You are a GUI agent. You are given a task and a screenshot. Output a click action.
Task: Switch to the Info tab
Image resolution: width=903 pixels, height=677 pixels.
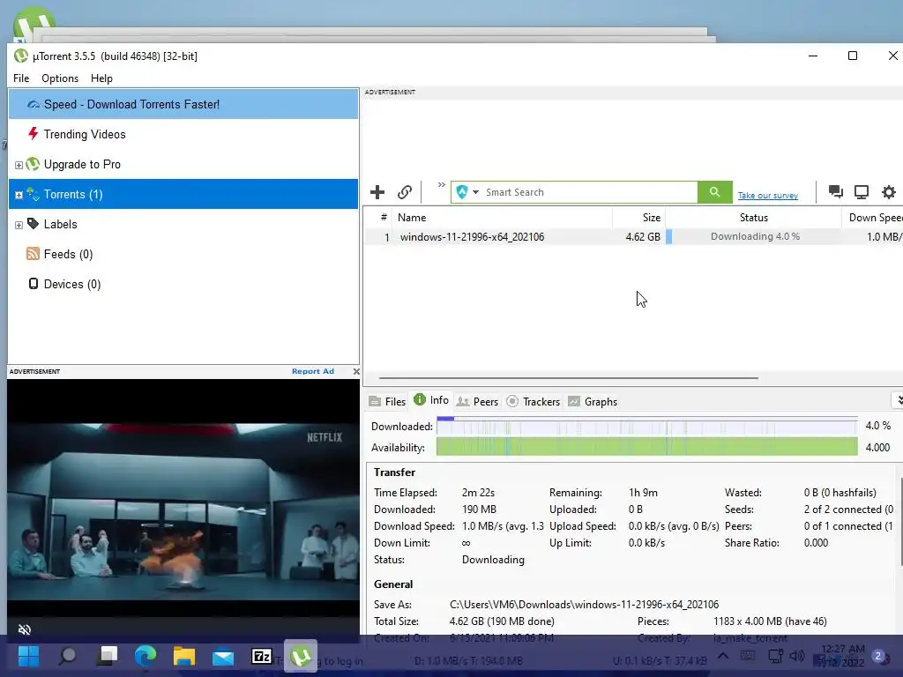(431, 400)
